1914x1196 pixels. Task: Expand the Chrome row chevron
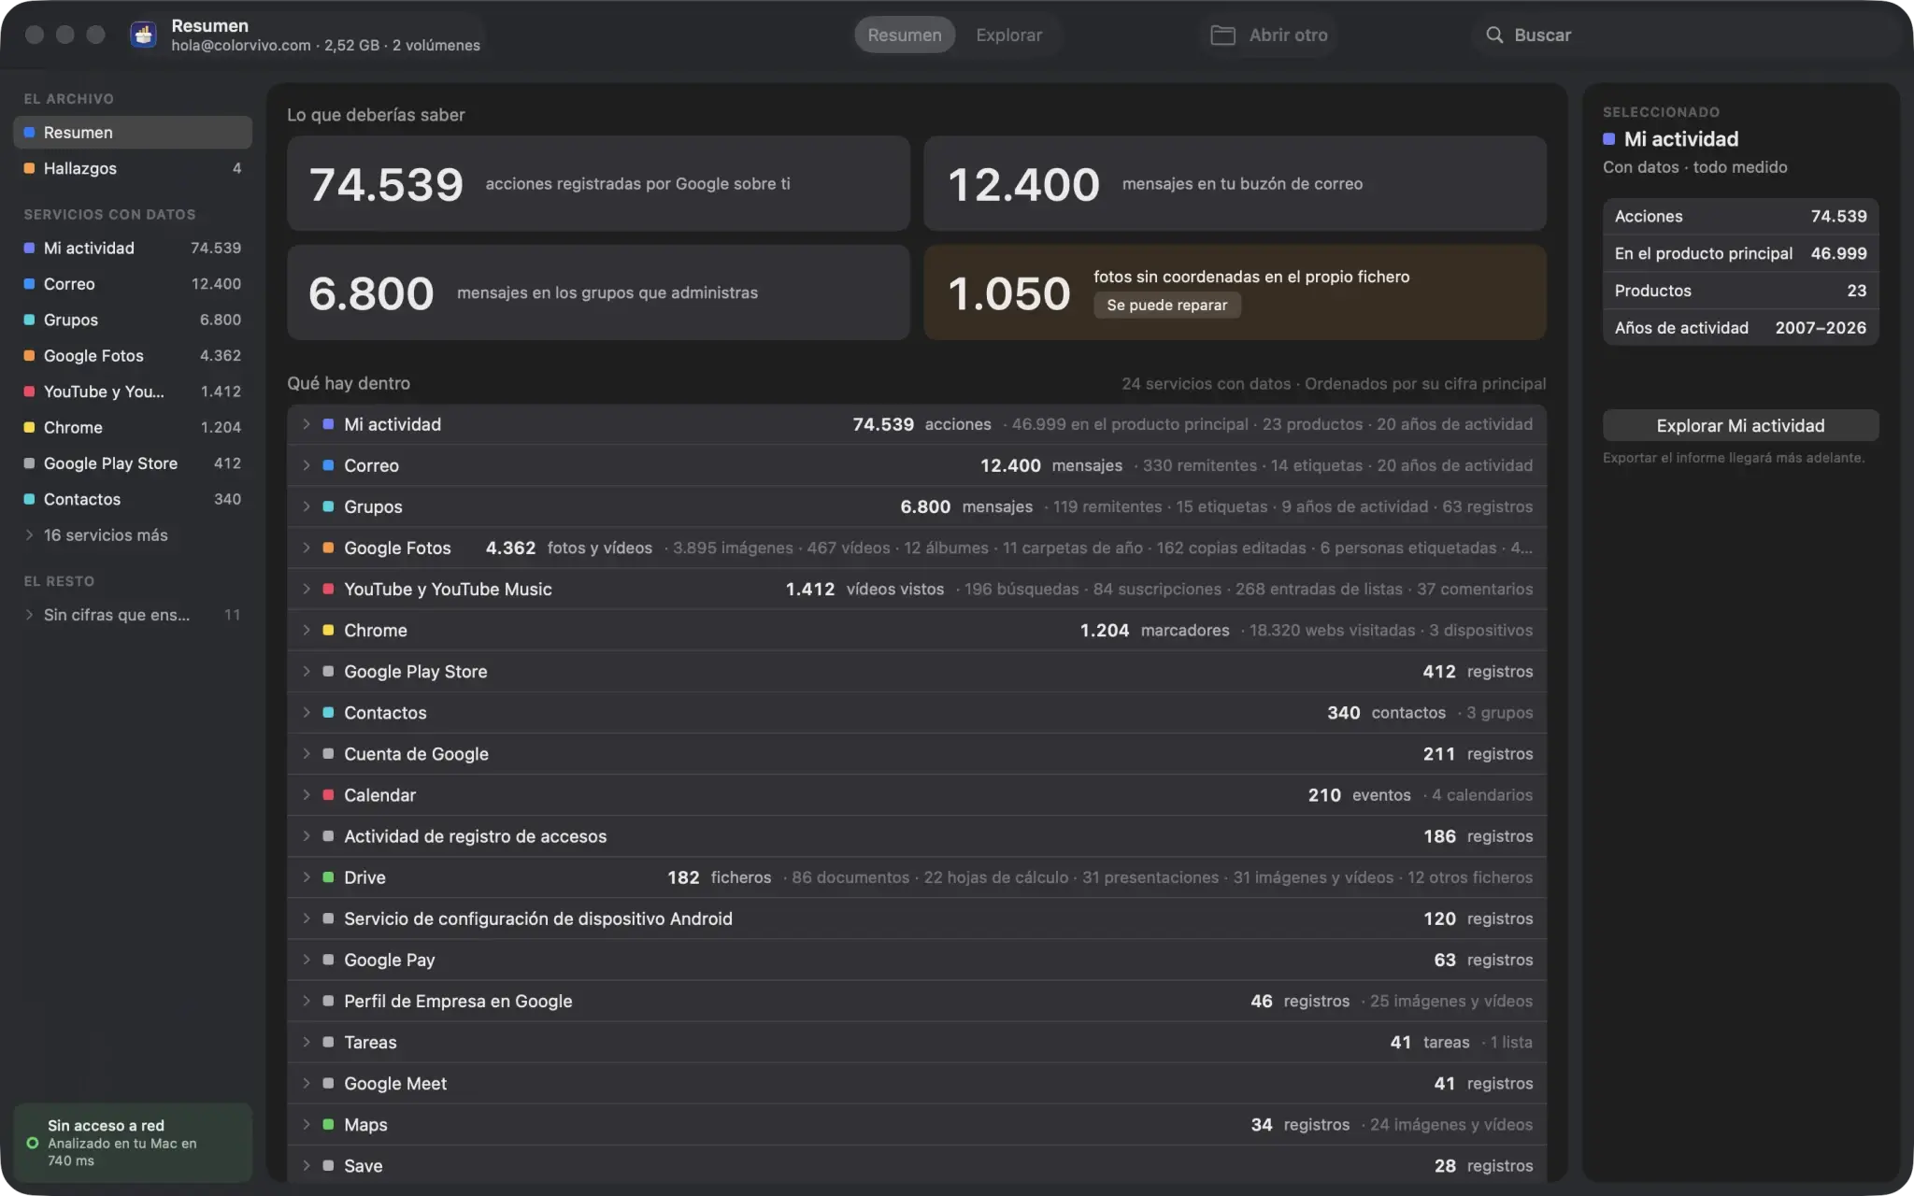306,630
